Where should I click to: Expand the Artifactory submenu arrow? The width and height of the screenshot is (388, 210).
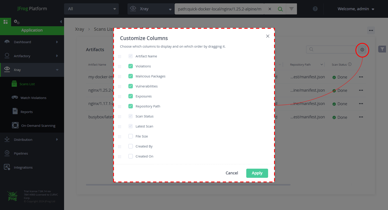click(57, 56)
